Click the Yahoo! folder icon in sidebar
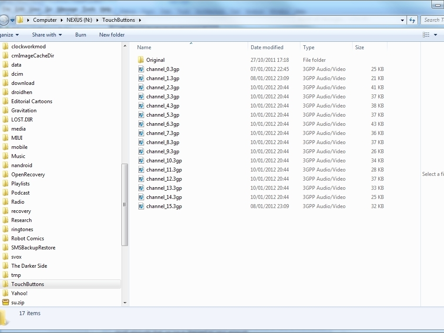 pyautogui.click(x=5, y=293)
